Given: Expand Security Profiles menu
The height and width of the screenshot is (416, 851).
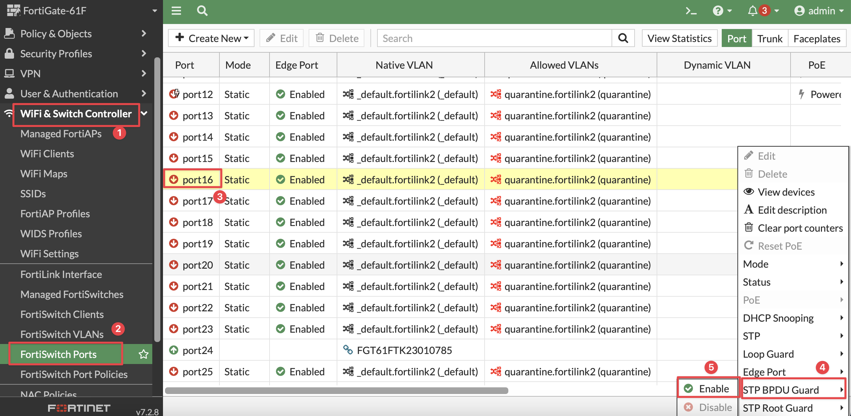Looking at the screenshot, I should click(144, 53).
